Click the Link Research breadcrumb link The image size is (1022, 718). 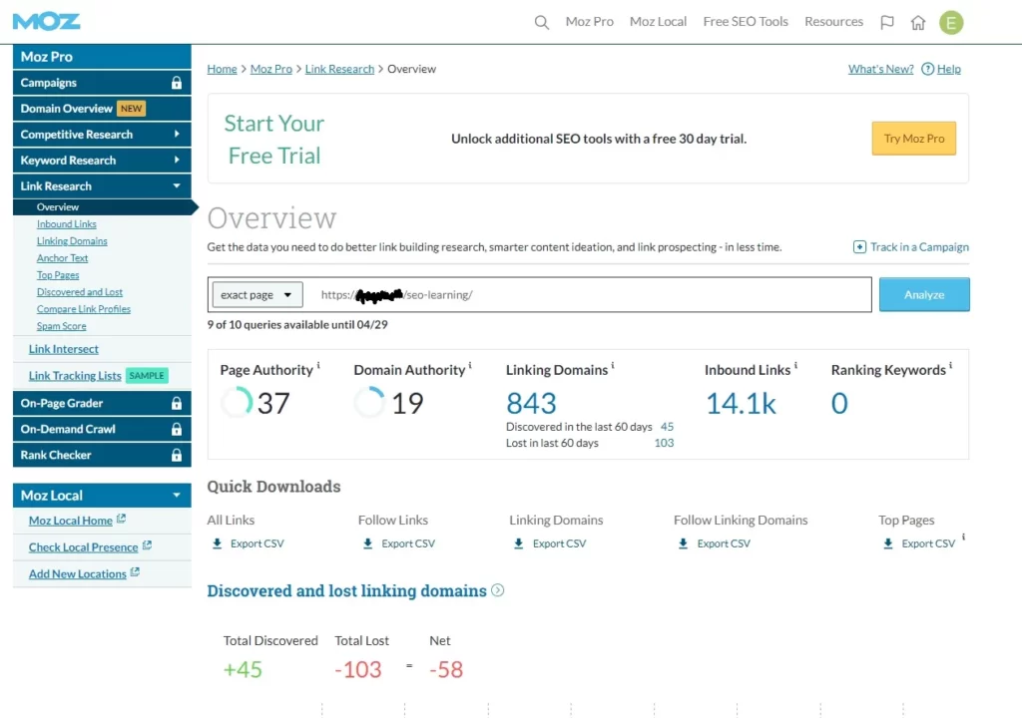(339, 69)
